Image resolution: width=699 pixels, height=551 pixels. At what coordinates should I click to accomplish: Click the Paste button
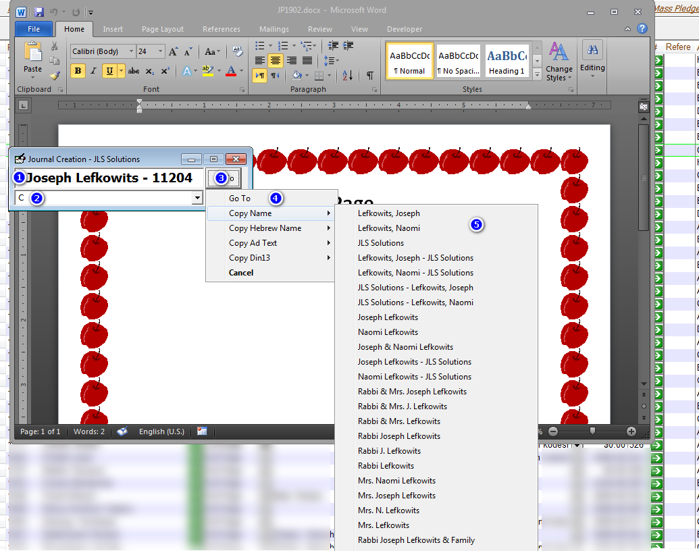tap(32, 61)
